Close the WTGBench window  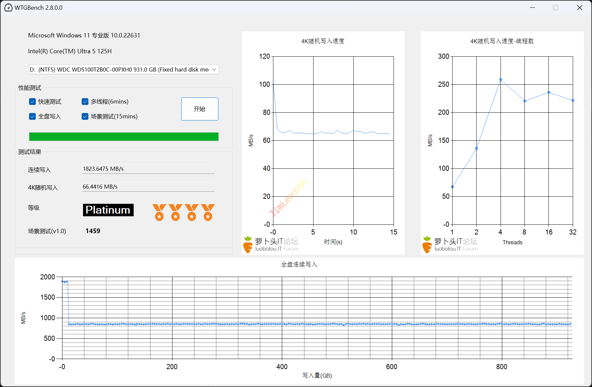tap(580, 7)
